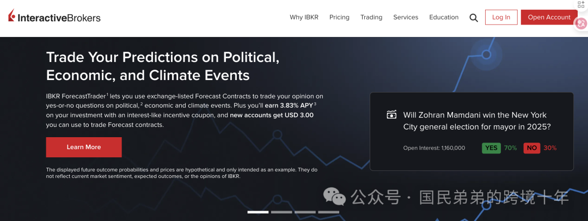This screenshot has height=221, width=588.
Task: Open the Services menu
Action: pos(406,17)
